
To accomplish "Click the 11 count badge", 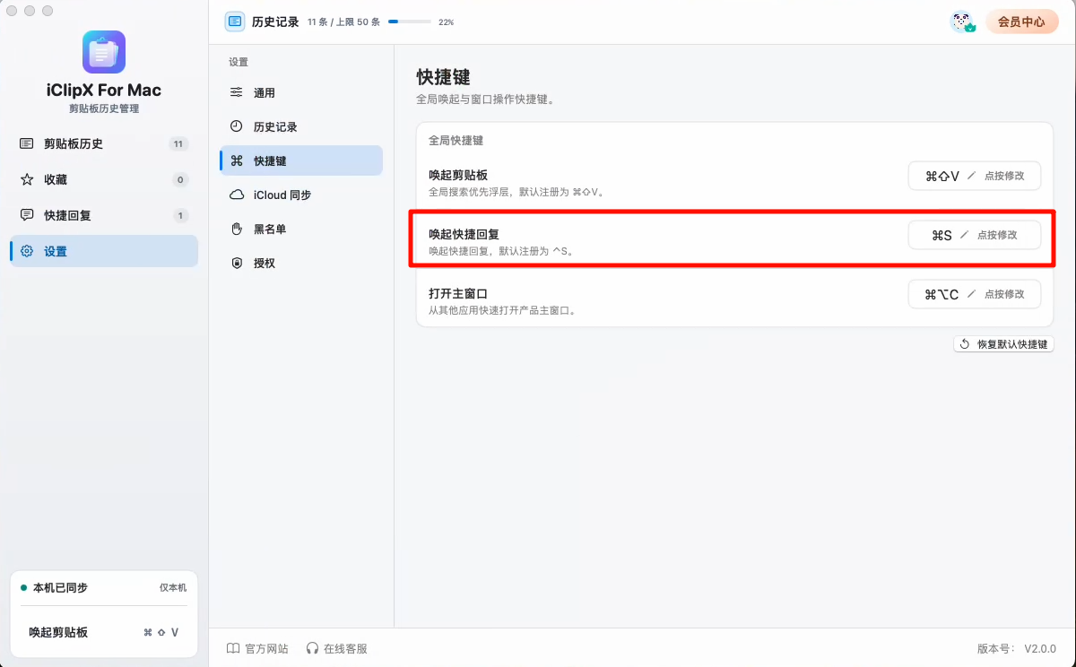I will (x=178, y=143).
